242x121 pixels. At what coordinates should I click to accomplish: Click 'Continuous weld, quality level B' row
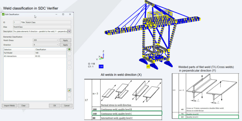pos(127,109)
